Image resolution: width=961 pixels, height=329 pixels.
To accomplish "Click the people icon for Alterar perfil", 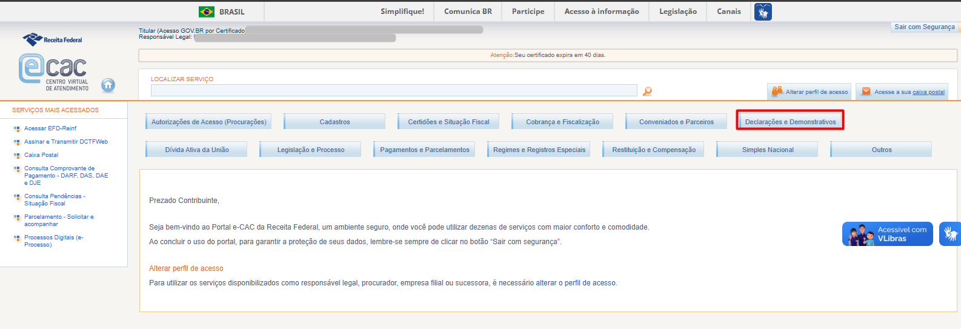I will click(x=777, y=91).
